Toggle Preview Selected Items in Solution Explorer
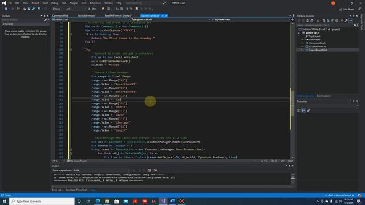 click(x=351, y=20)
